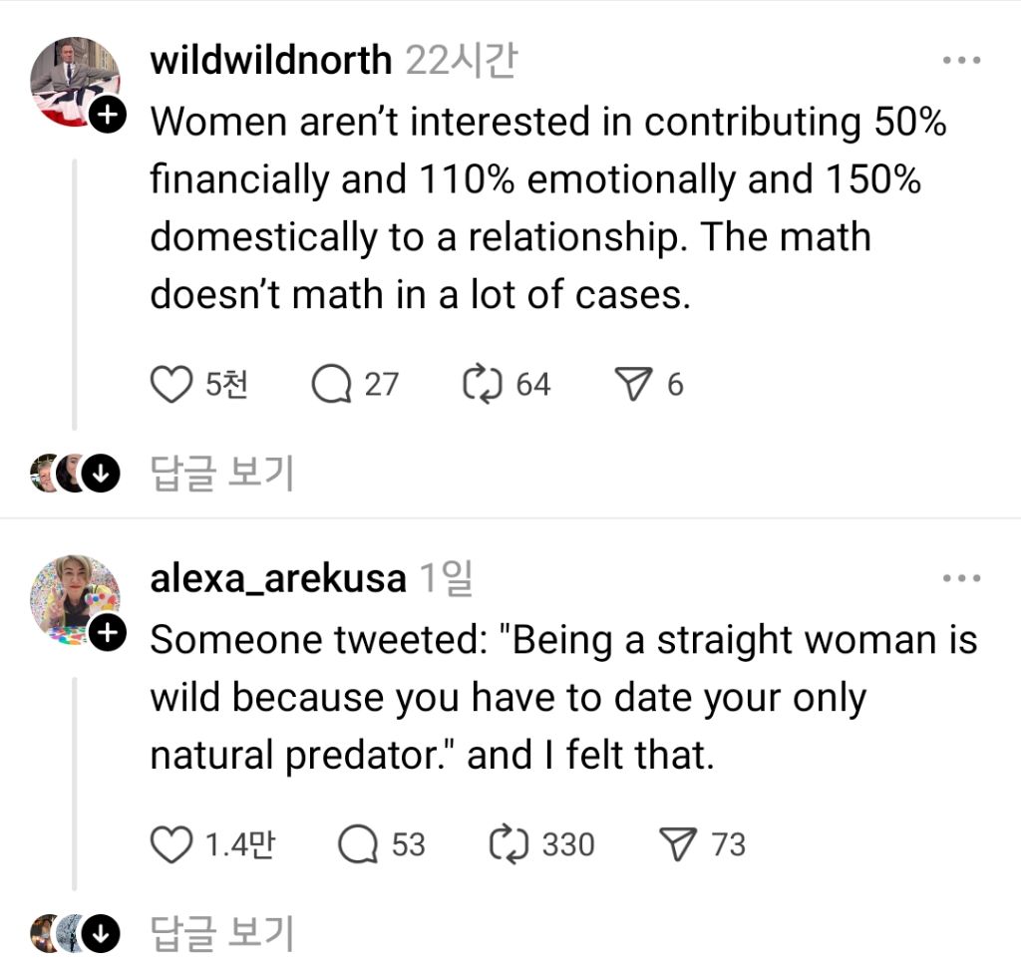Open more options for wildwildnorth post
Screen dimensions: 1021x970
pos(961,61)
